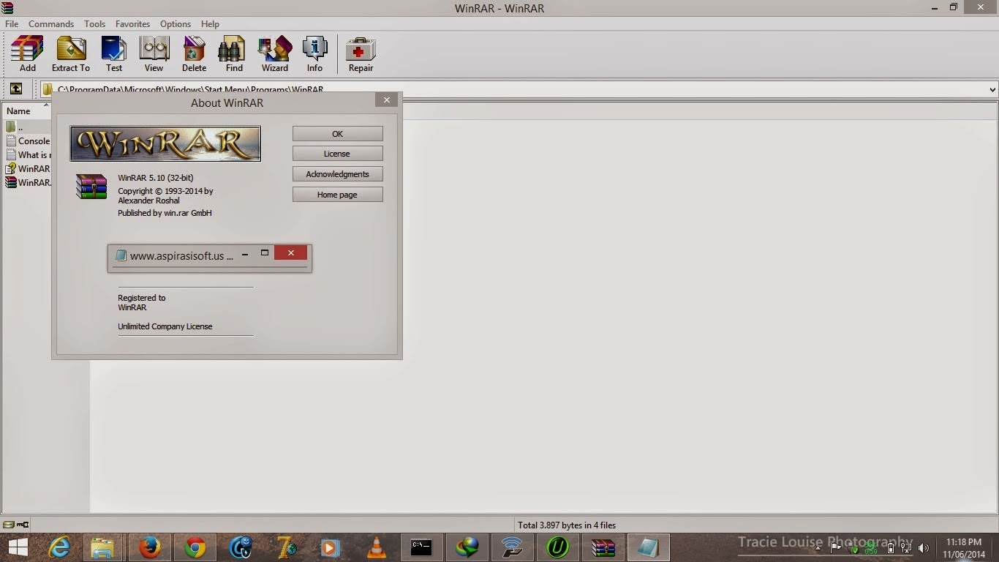Launch the Wizard tool
999x562 pixels.
(275, 54)
